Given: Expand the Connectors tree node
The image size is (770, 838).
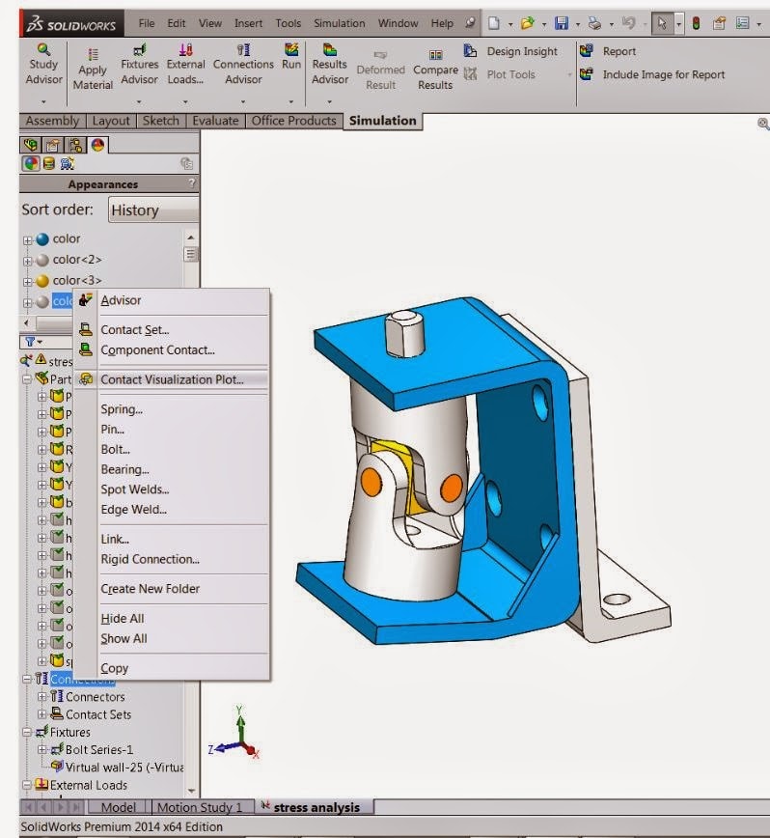Looking at the screenshot, I should (x=41, y=697).
